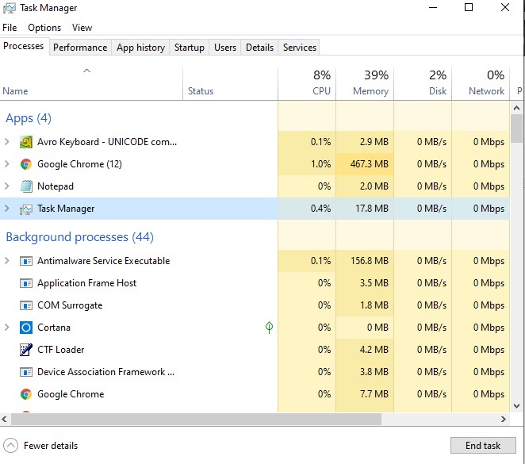Sort by the Memory column header

tap(365, 84)
